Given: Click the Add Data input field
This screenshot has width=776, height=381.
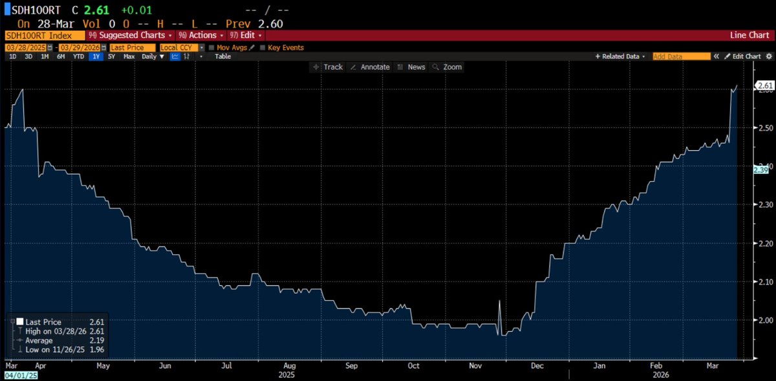Looking at the screenshot, I should tap(681, 56).
